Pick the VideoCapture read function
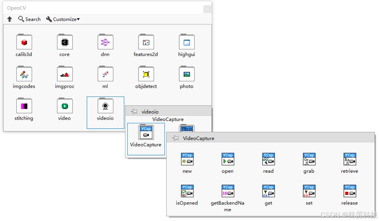Image resolution: width=379 pixels, height=221 pixels. tap(268, 159)
